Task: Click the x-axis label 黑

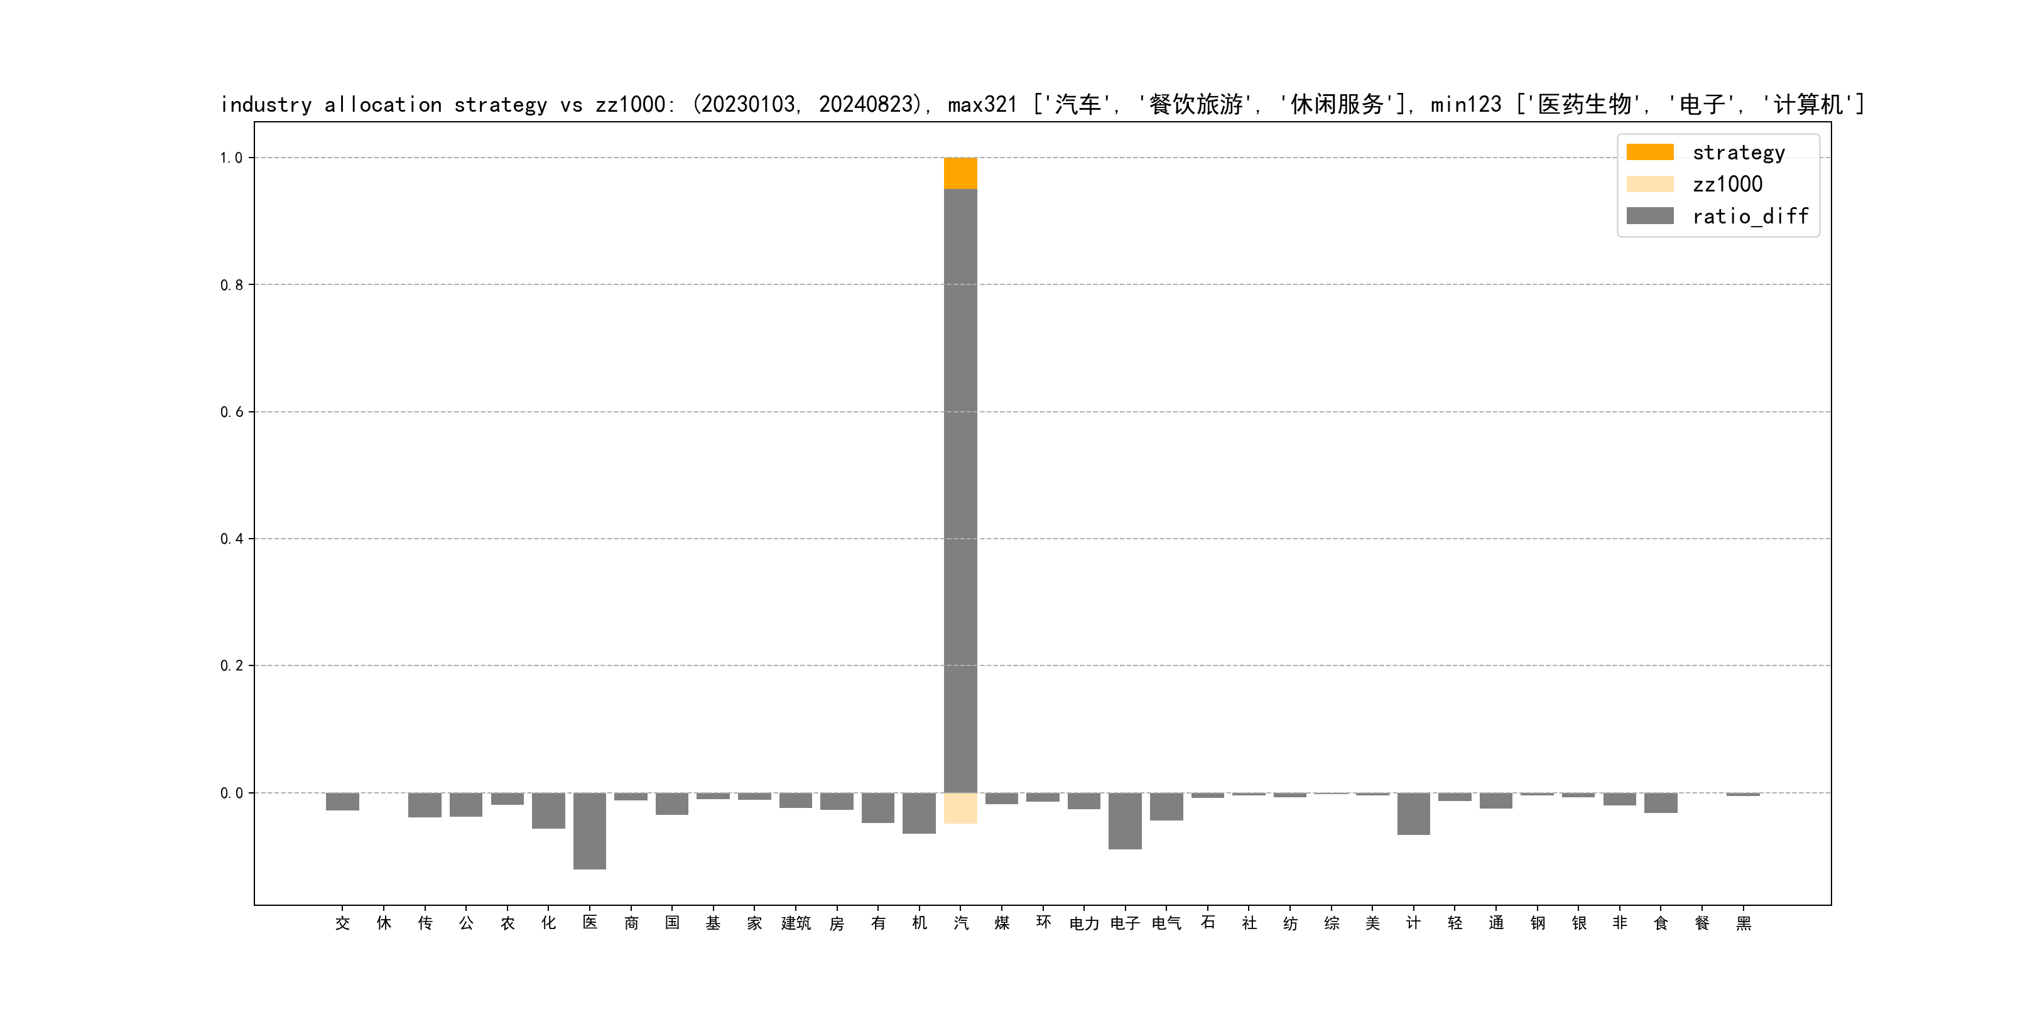Action: pyautogui.click(x=1743, y=923)
